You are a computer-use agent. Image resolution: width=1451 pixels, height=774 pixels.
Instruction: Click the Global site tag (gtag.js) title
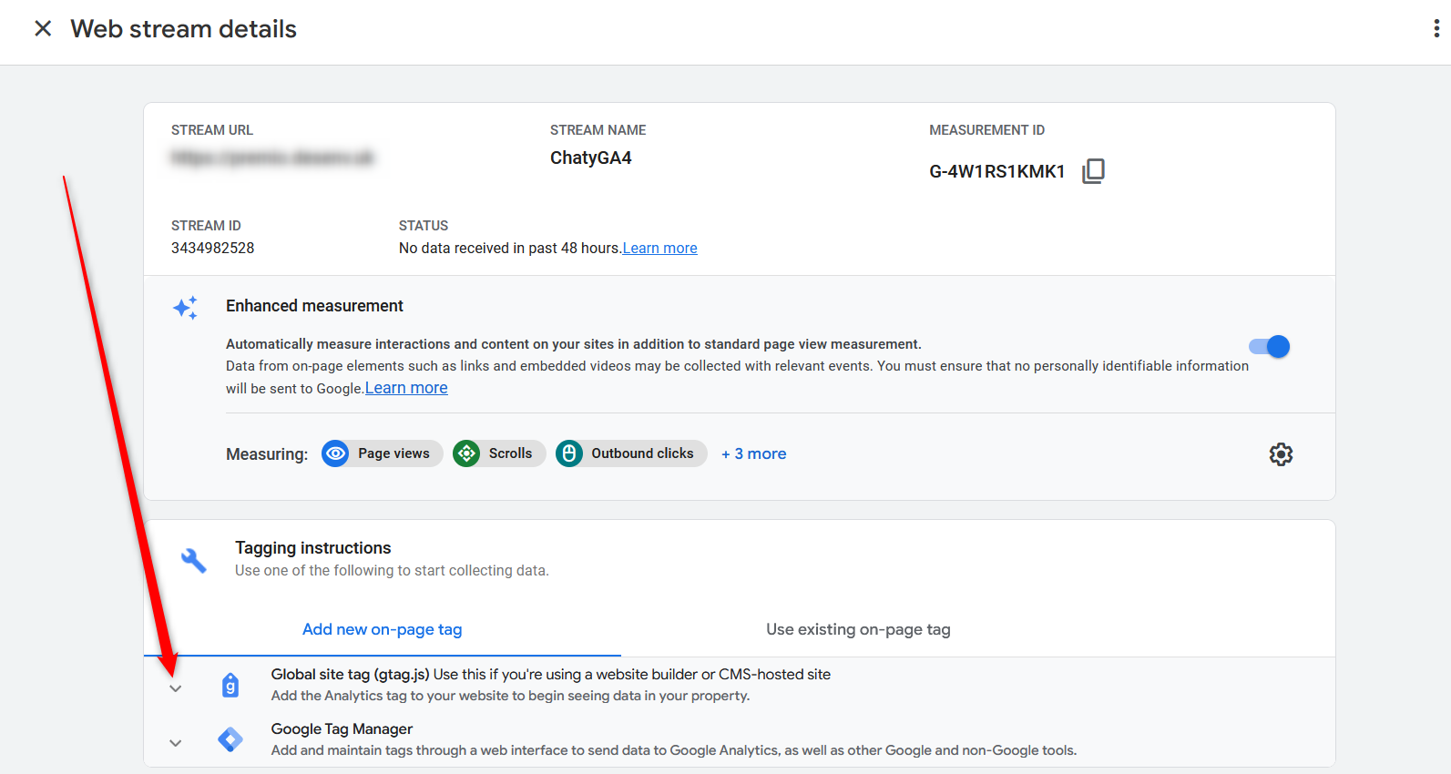click(x=350, y=675)
